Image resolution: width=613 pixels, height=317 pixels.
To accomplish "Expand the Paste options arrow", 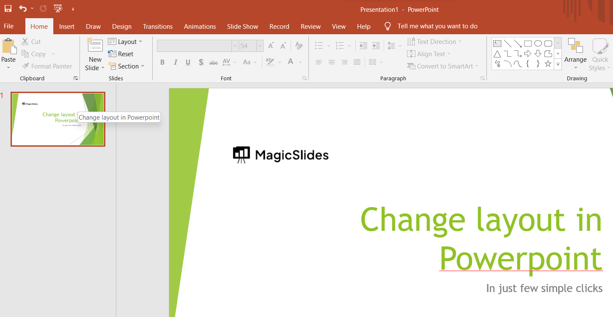I will click(x=8, y=67).
